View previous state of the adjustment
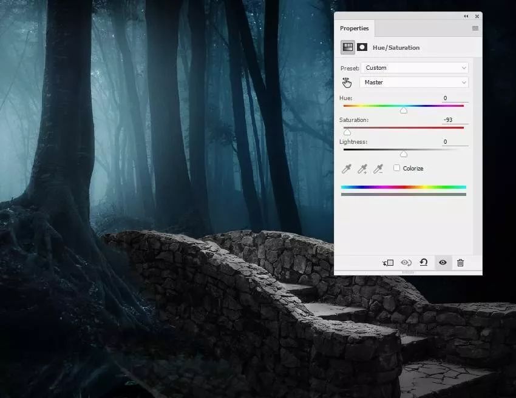 click(x=406, y=263)
